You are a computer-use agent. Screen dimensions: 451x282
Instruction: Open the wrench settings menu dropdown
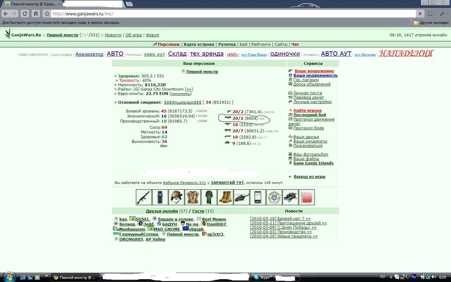(x=444, y=14)
